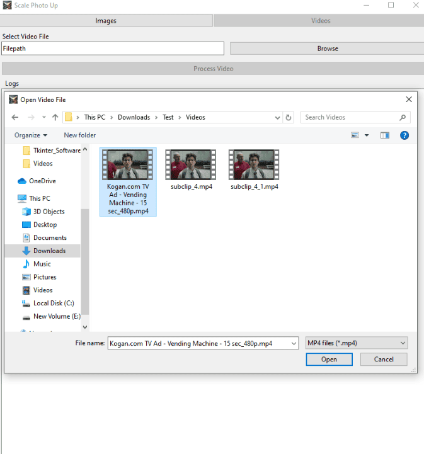Expand chevron after Downloads in breadcrumb
The width and height of the screenshot is (424, 454).
pyautogui.click(x=156, y=118)
